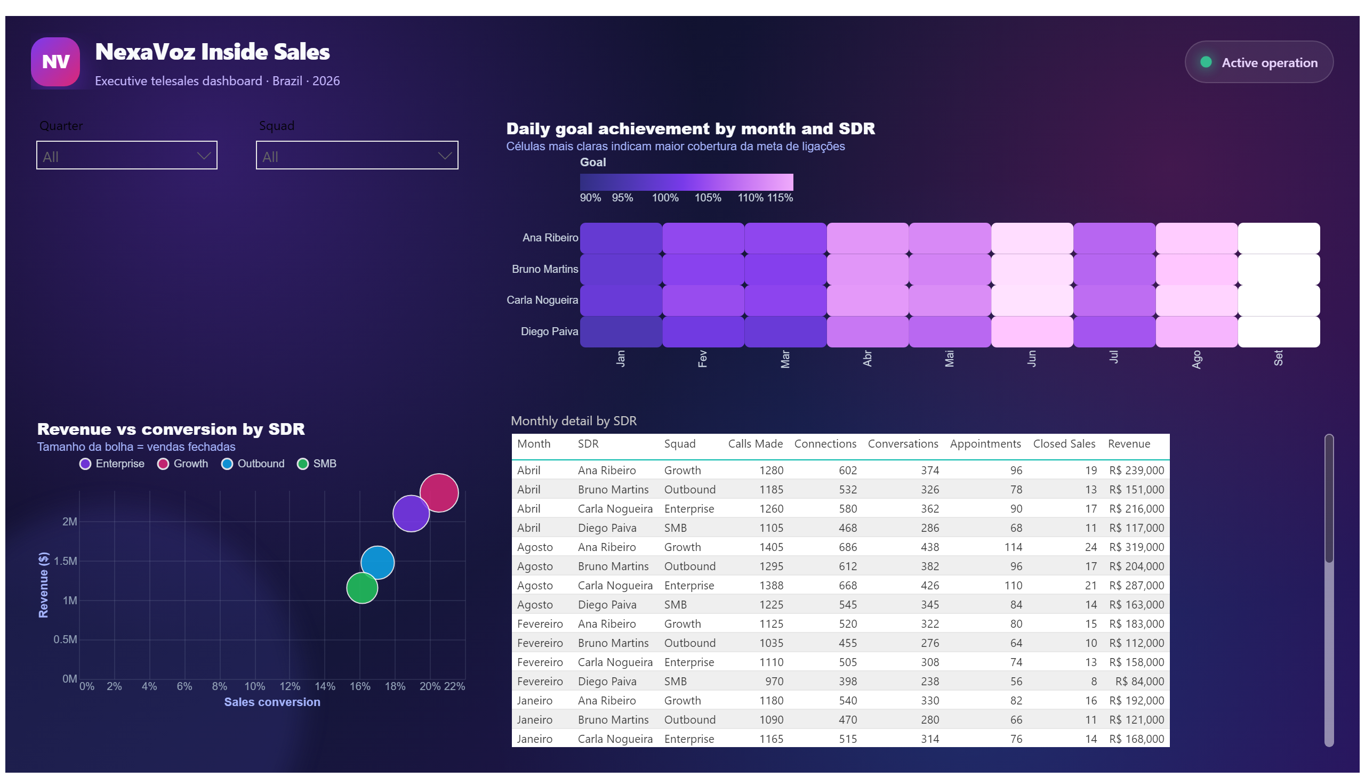Select the purple Enterprise bubble in scatter chart
Viewport: 1365px width, 778px height.
click(411, 514)
